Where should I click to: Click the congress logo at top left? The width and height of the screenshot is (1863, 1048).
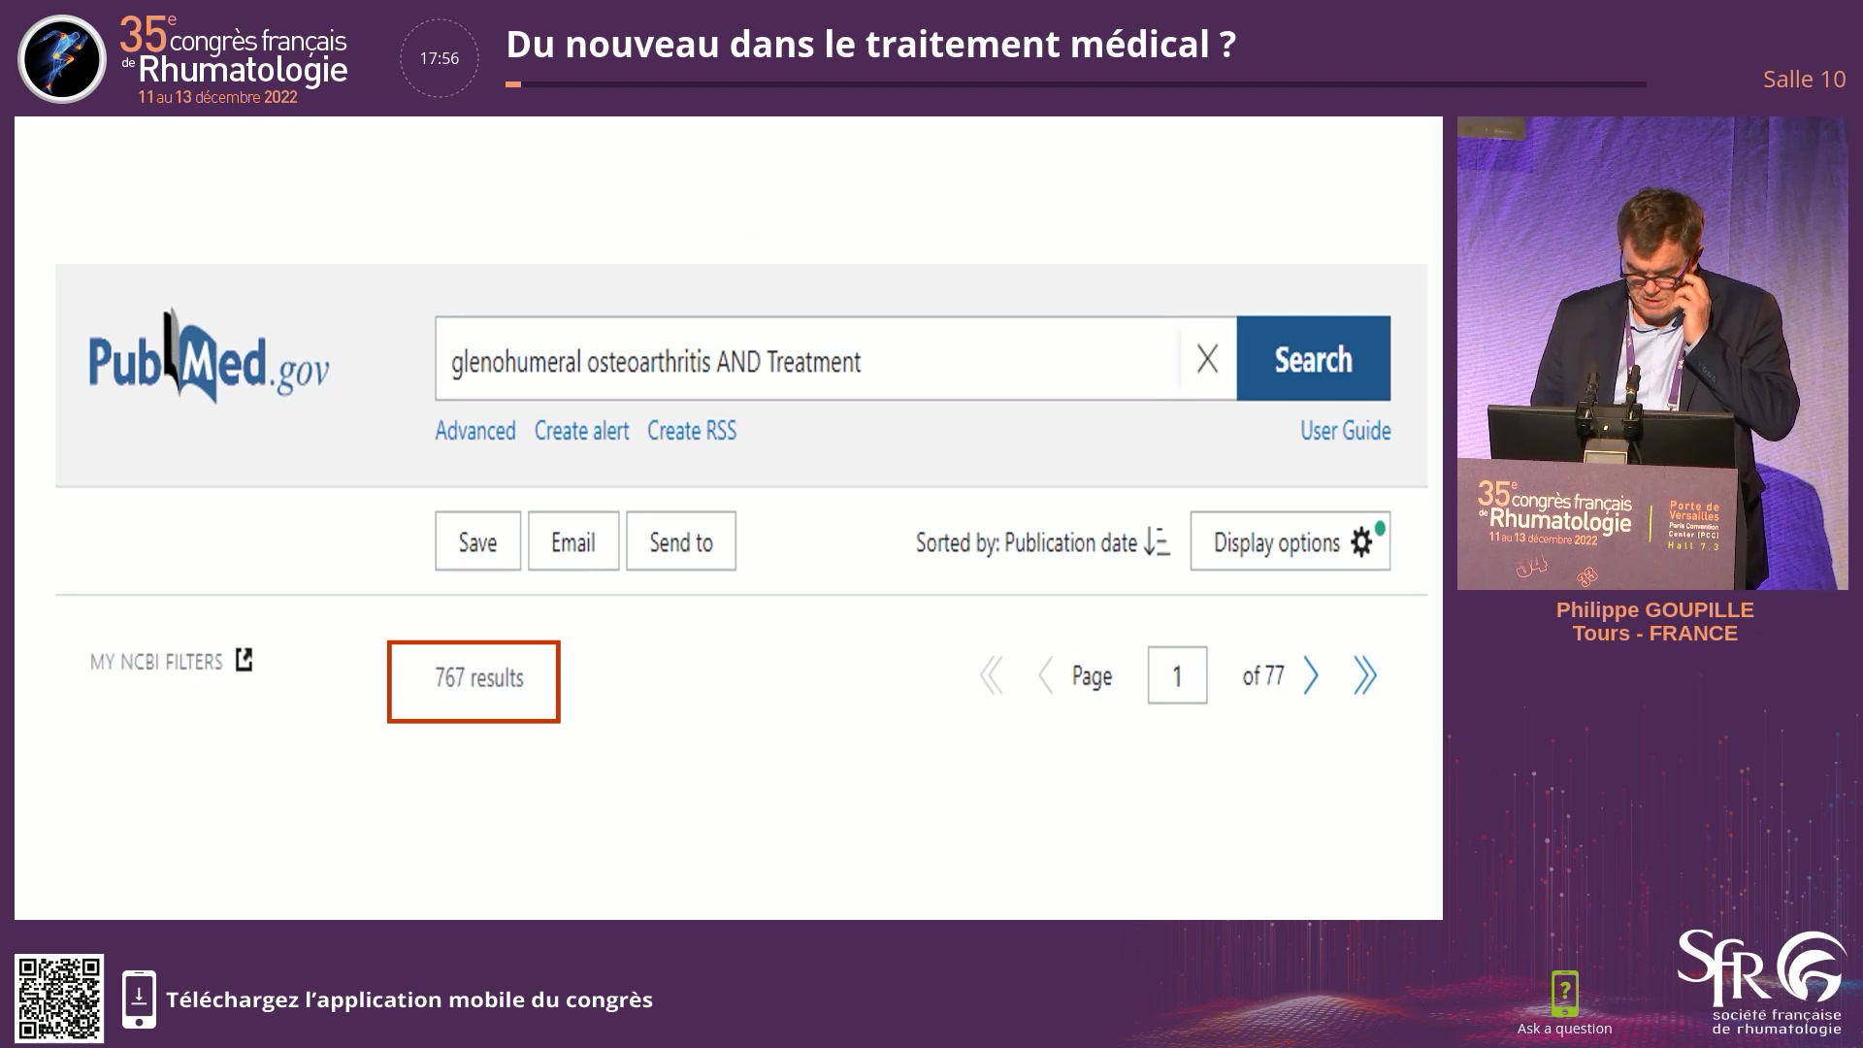(184, 58)
